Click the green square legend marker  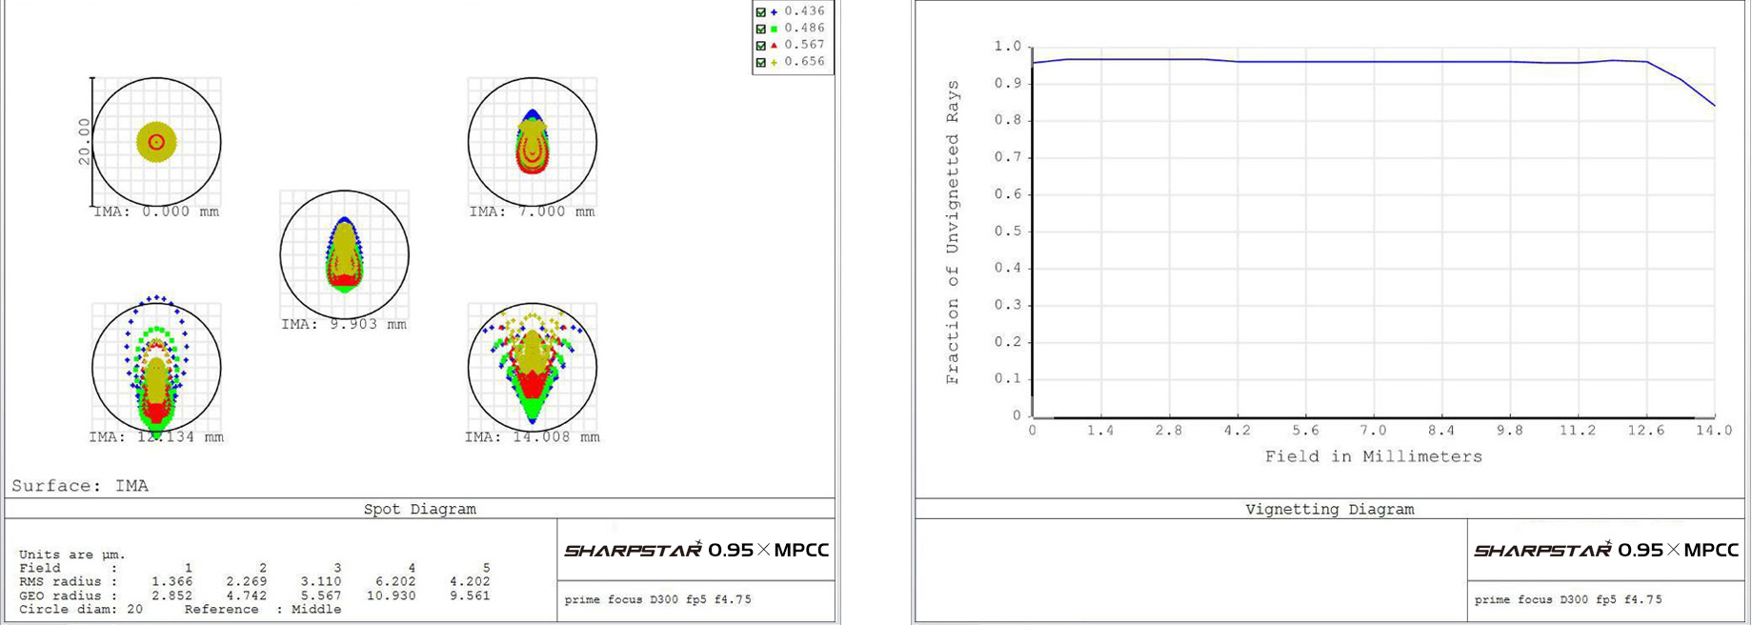pyautogui.click(x=774, y=29)
